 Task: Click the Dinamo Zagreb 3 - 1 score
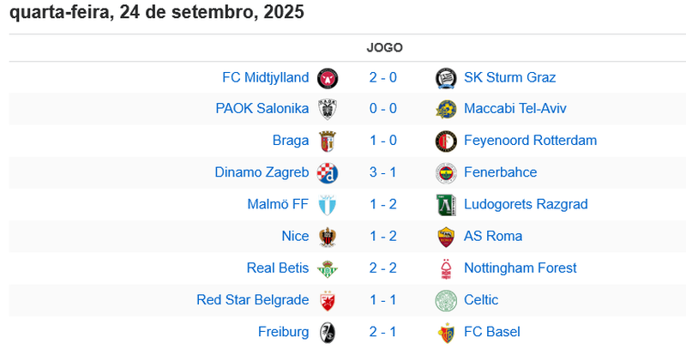click(x=382, y=172)
